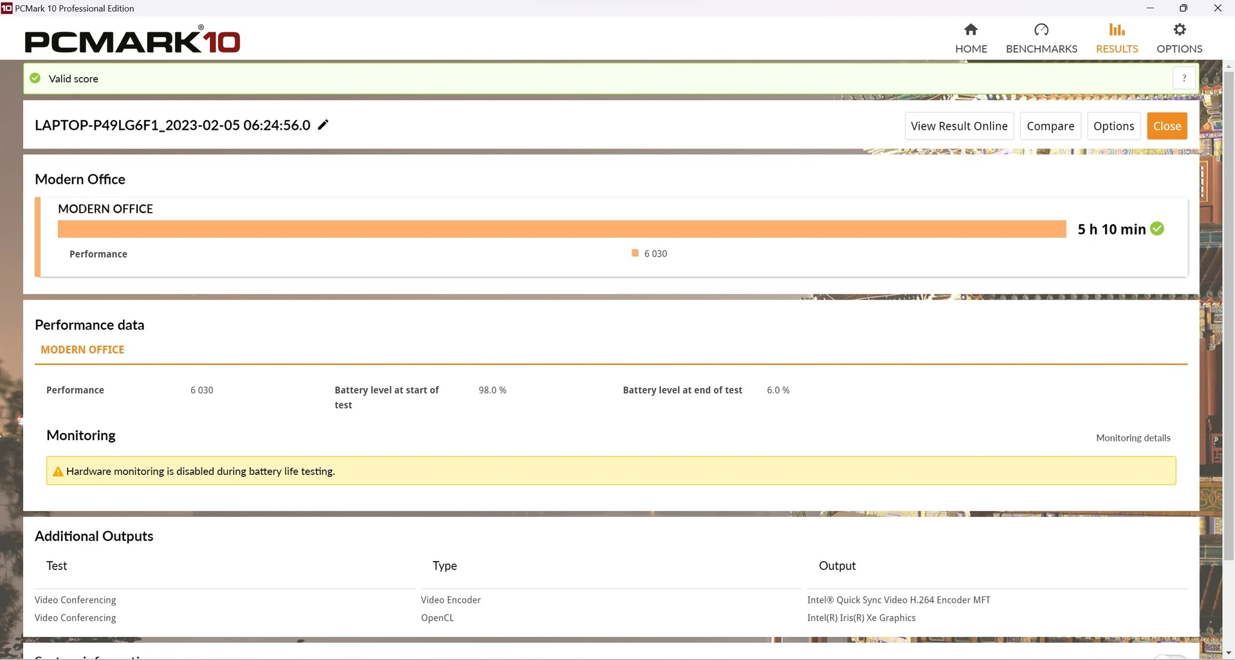Click the Compare button

1050,126
